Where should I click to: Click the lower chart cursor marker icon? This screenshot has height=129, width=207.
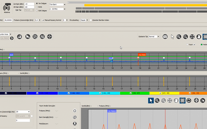pyautogui.click(x=203, y=100)
